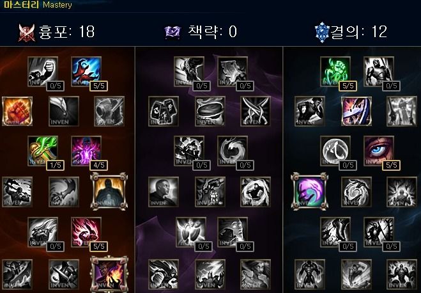Click the grey armored knight Resolve mastery
This screenshot has height=293, width=421.
379,72
